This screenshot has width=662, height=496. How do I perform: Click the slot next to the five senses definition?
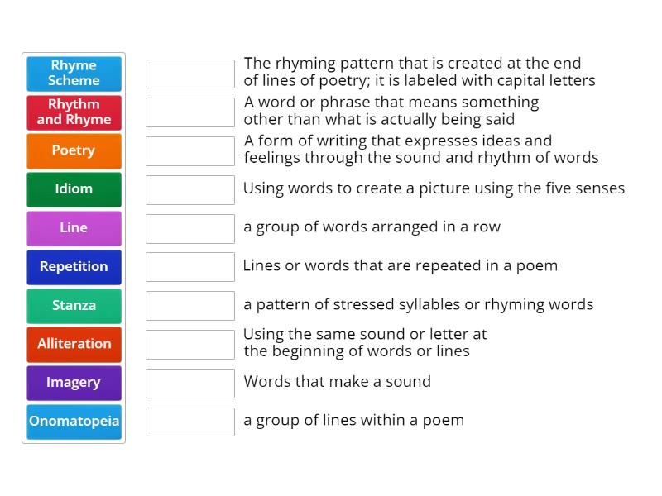[x=189, y=189]
